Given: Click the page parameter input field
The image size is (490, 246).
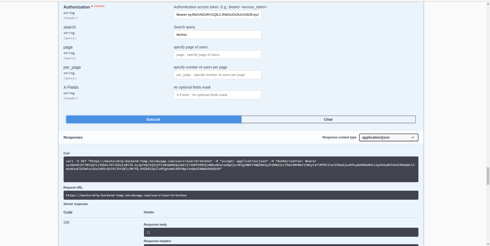Looking at the screenshot, I should click(x=217, y=55).
